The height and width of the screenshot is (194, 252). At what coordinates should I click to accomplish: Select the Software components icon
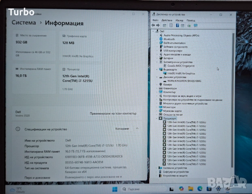[161, 46]
